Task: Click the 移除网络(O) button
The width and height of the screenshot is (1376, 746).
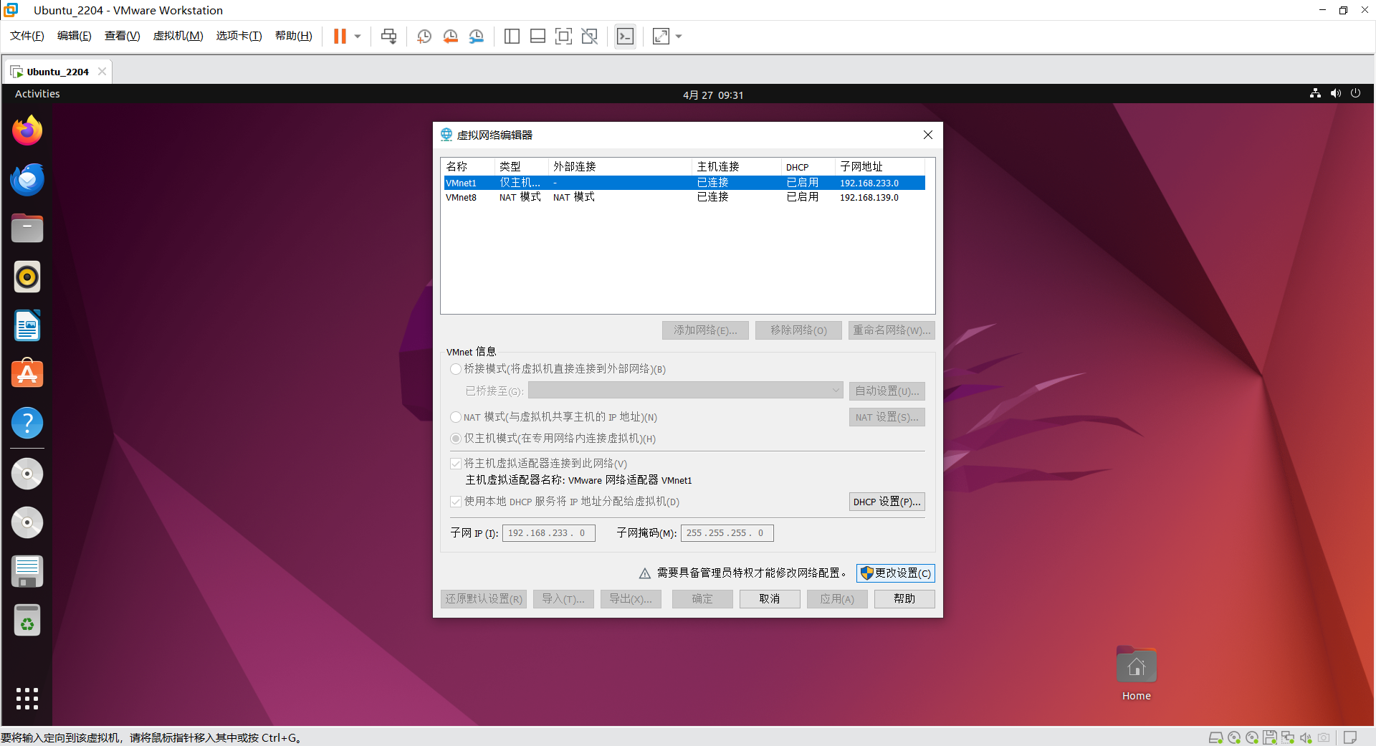Action: pyautogui.click(x=798, y=330)
